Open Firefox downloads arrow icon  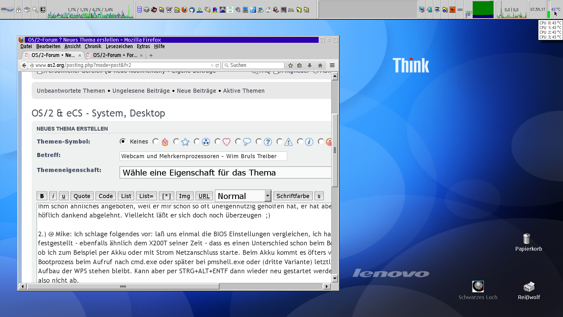pos(310,65)
